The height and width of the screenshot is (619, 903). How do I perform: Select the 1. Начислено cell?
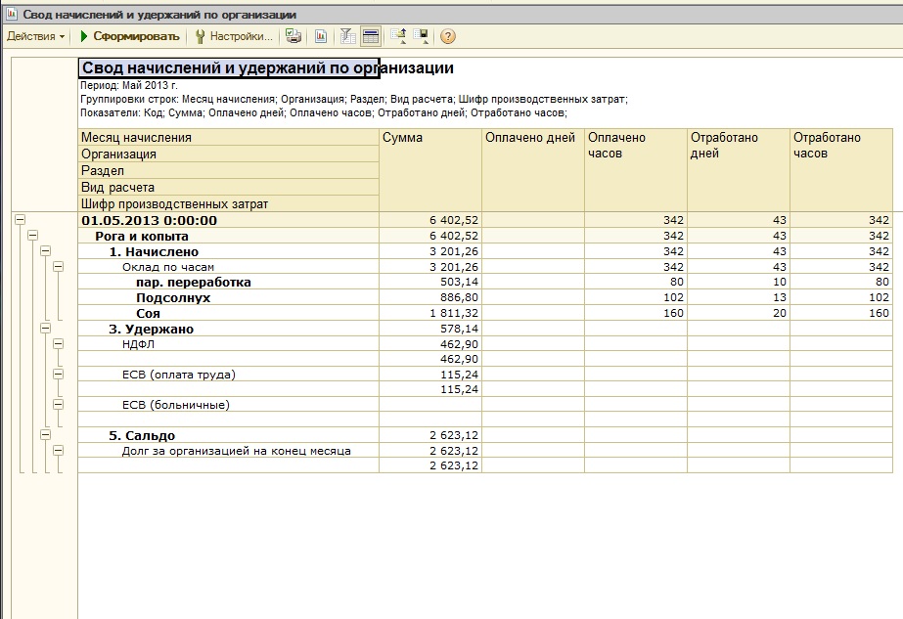point(229,251)
